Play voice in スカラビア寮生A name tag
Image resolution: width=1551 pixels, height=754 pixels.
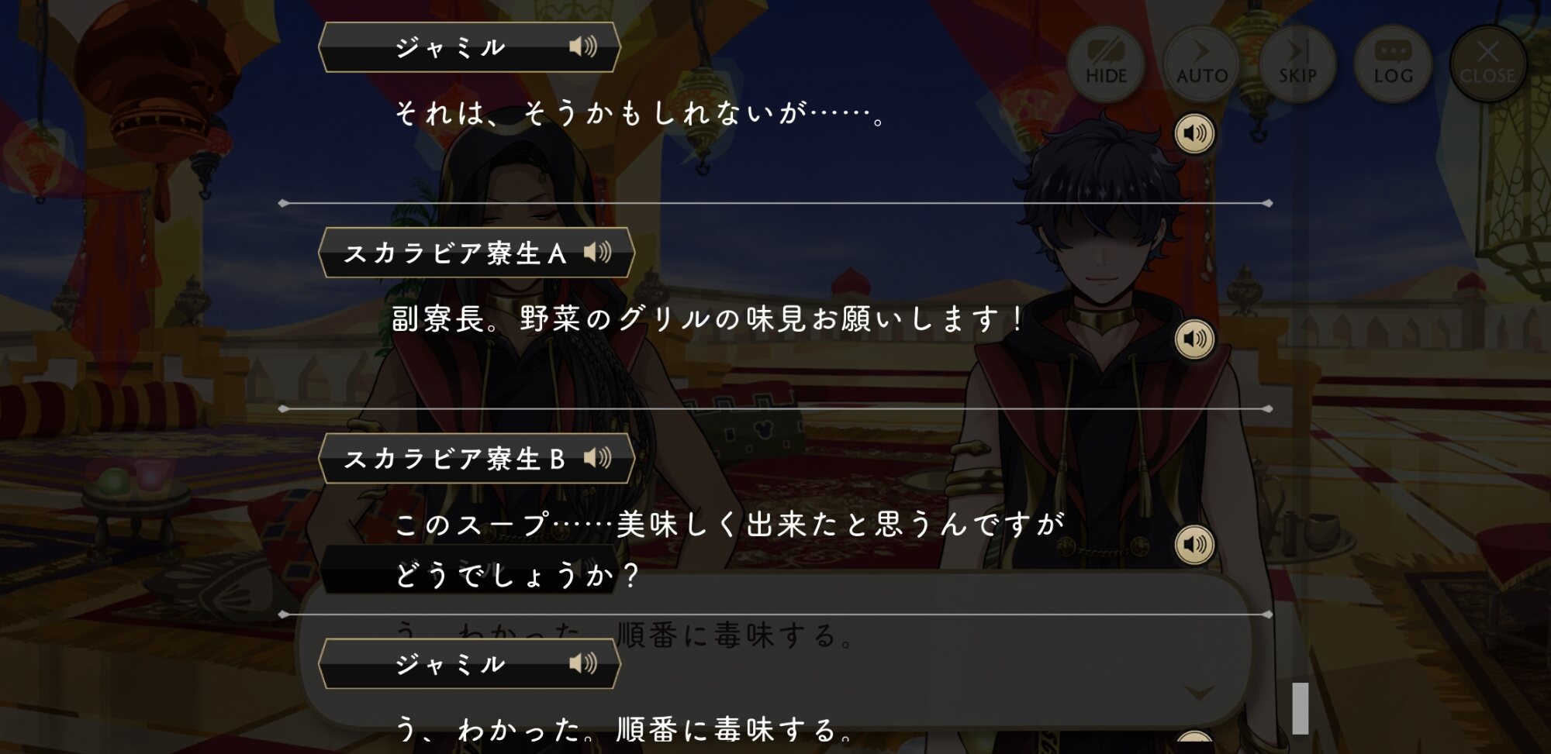pyautogui.click(x=597, y=253)
